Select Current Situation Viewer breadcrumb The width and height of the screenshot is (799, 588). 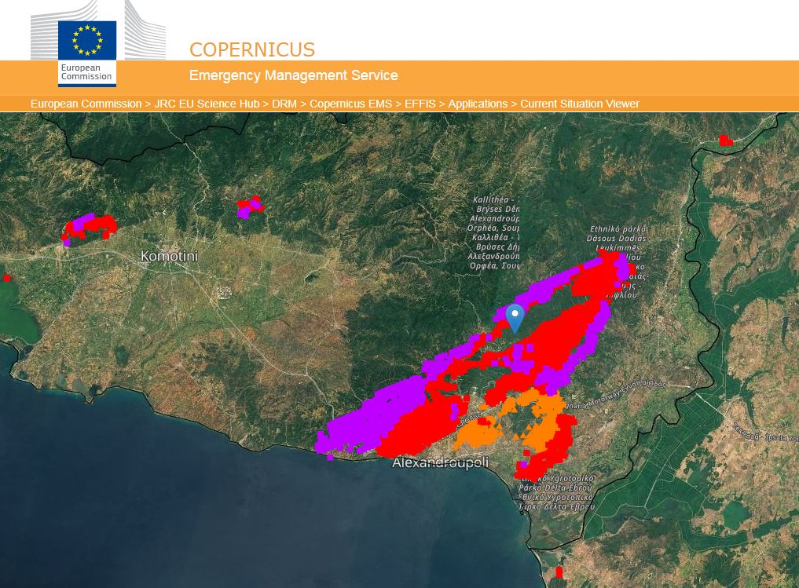(580, 104)
